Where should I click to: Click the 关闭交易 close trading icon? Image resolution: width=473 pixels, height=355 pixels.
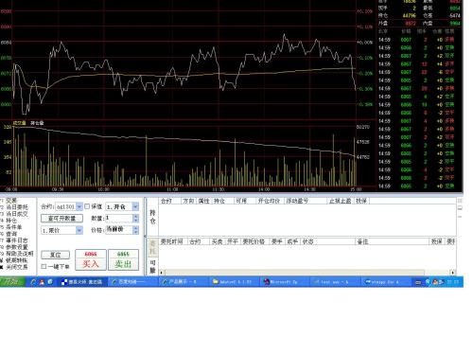(2, 267)
